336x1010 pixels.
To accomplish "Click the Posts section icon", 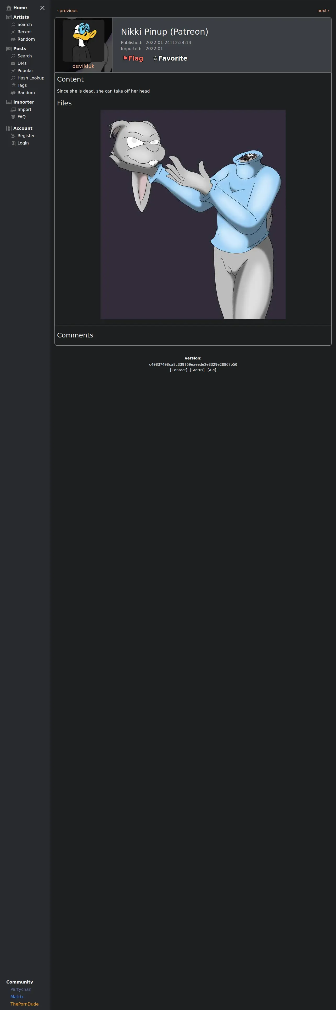I will 9,49.
